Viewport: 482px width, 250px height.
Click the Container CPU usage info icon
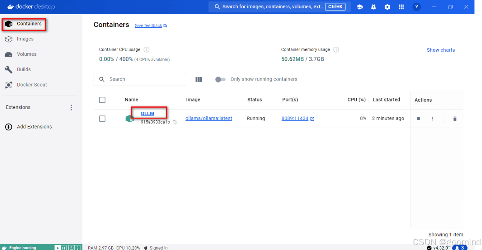[147, 49]
